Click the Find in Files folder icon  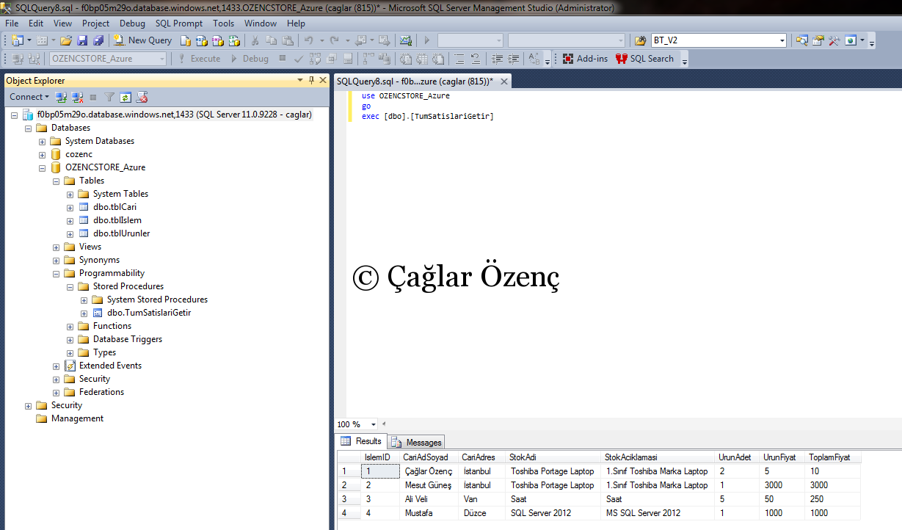pos(641,40)
